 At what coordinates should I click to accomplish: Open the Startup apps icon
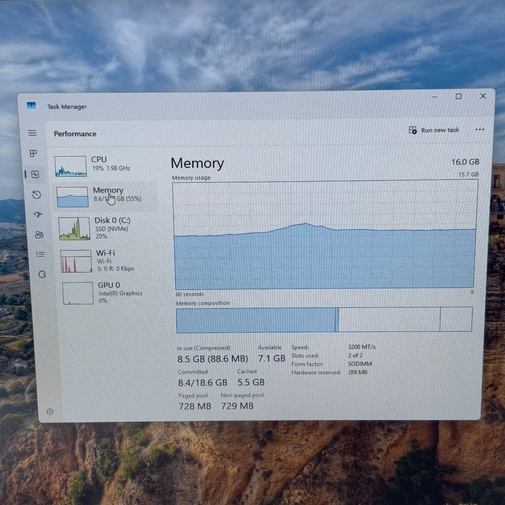[x=38, y=215]
